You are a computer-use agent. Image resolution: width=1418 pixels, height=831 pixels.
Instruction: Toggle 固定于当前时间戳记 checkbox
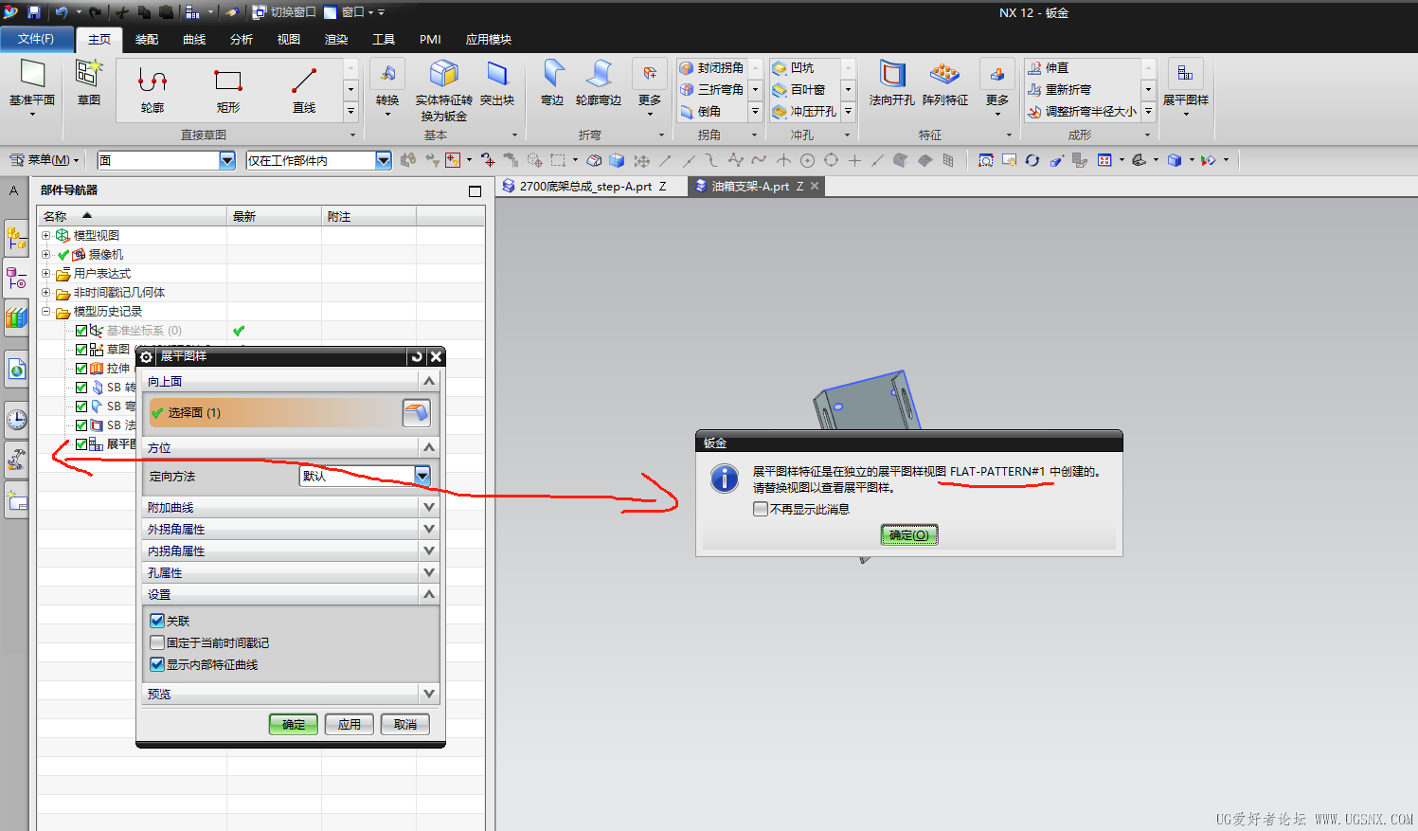tap(157, 642)
